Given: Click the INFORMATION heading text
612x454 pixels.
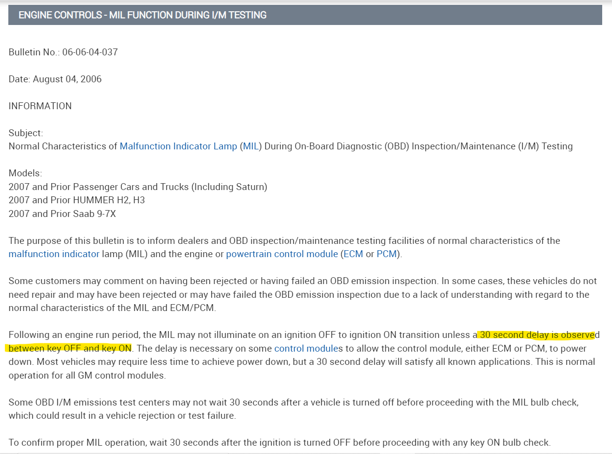Looking at the screenshot, I should [40, 106].
